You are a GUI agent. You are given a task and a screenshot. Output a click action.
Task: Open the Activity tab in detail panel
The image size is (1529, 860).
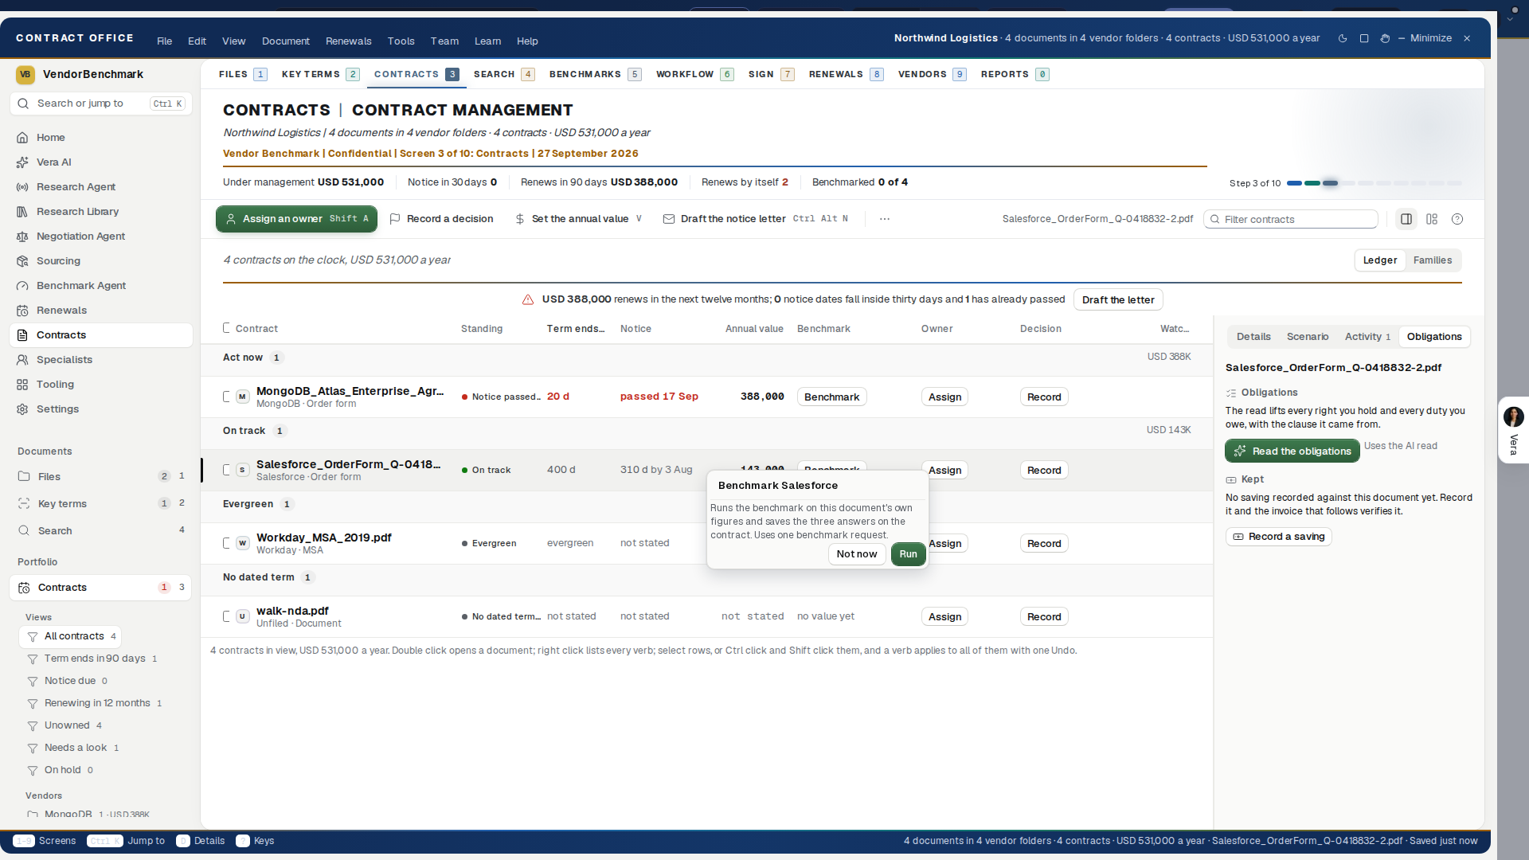(x=1367, y=337)
